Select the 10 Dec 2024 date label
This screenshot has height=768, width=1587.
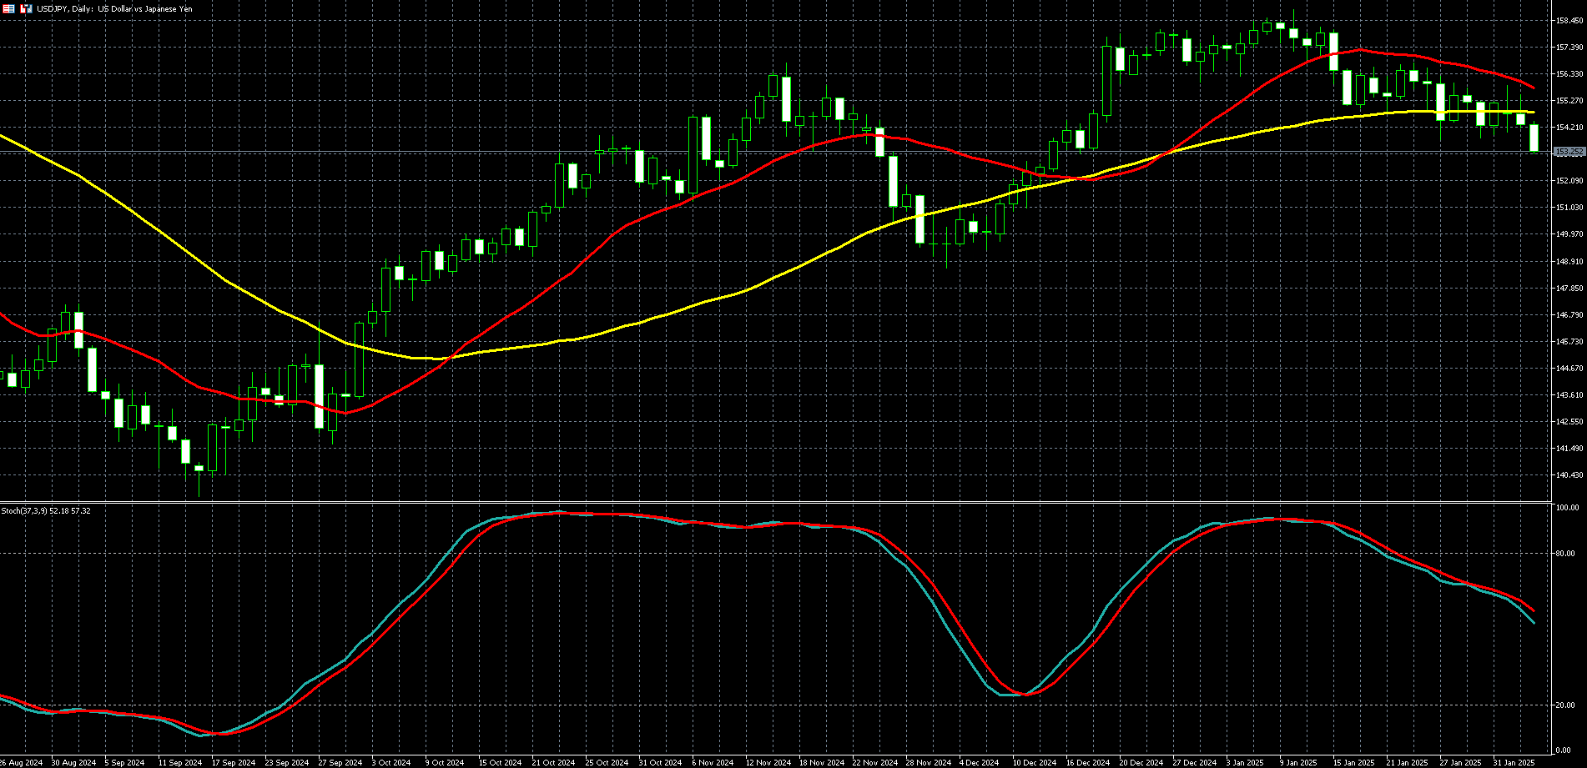click(x=1034, y=762)
